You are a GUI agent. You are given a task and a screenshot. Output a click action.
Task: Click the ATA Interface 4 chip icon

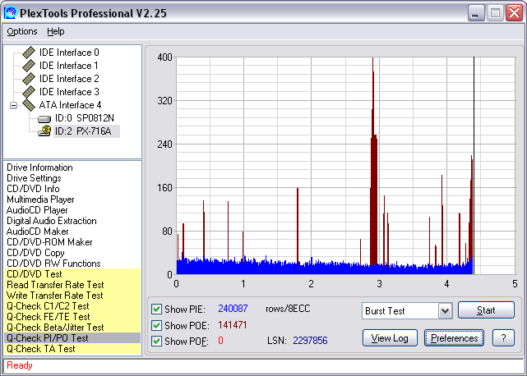[x=29, y=105]
